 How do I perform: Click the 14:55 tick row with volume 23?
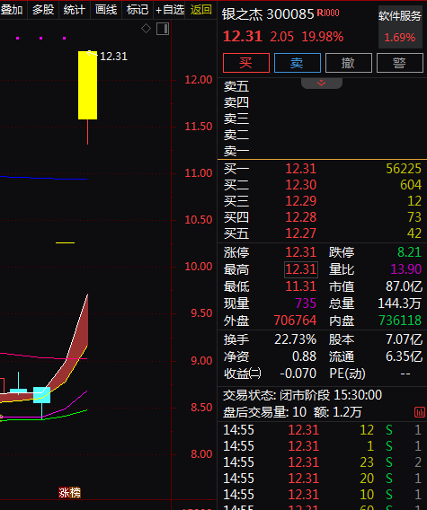[322, 462]
